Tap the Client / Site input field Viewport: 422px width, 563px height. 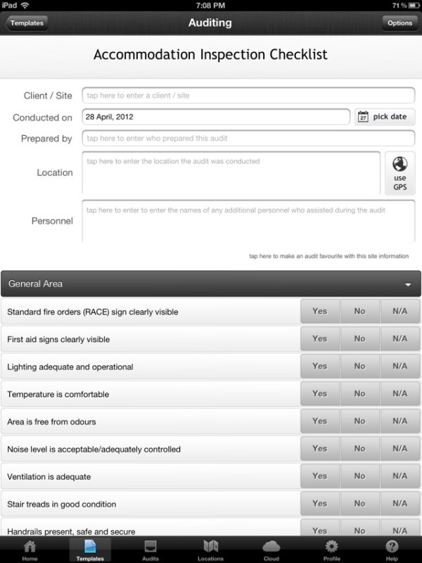click(248, 95)
